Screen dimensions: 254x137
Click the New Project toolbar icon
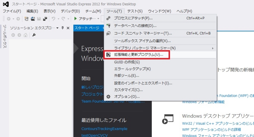pos(26,19)
